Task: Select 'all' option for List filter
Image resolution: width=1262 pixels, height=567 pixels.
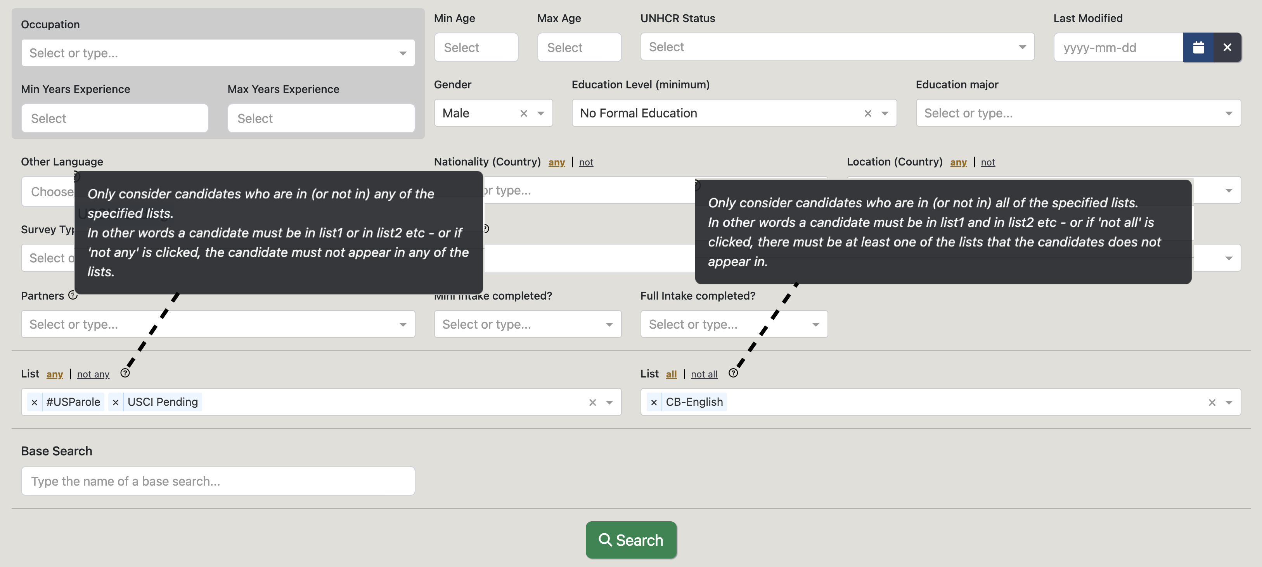Action: (671, 374)
